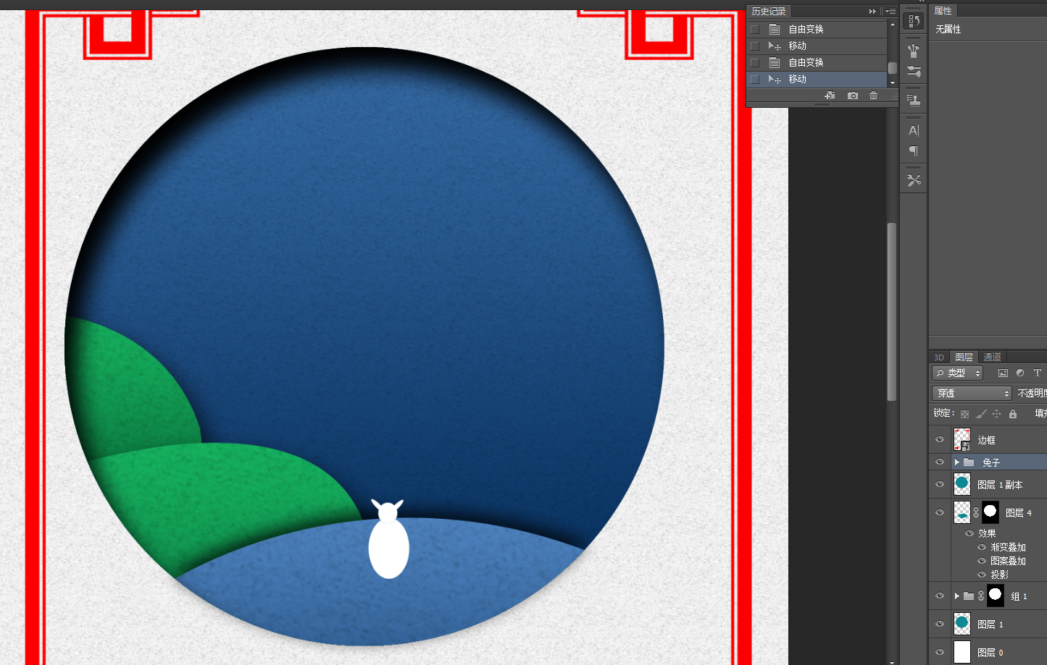The height and width of the screenshot is (665, 1047).
Task: Open the Character panel icon
Action: coord(914,130)
